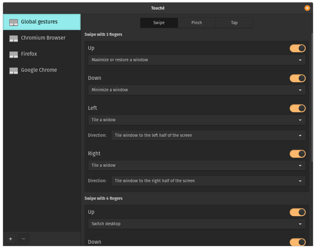Close the Touché window
This screenshot has width=316, height=249.
(x=307, y=8)
